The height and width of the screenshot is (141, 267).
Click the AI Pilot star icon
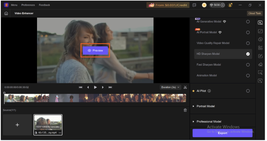click(193, 91)
